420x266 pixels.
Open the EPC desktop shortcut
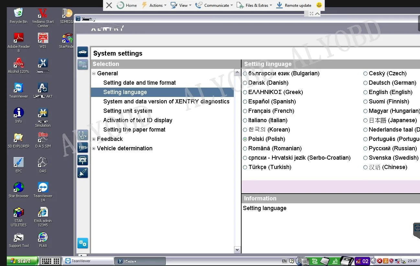click(x=18, y=165)
